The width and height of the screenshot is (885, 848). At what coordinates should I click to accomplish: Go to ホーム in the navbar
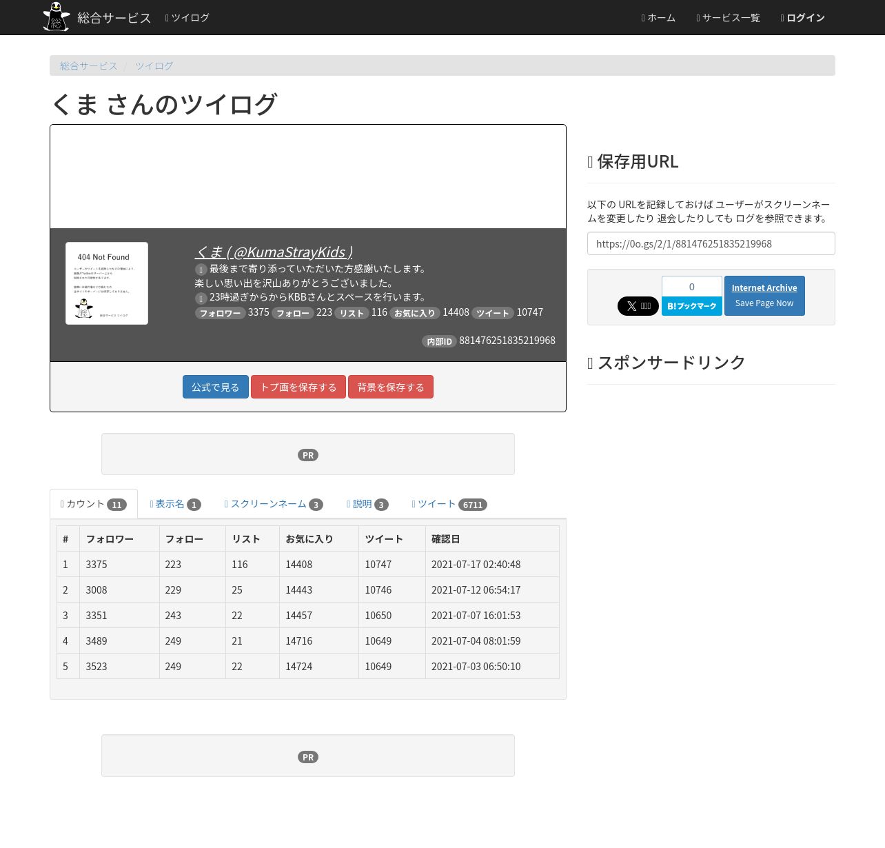[x=658, y=18]
